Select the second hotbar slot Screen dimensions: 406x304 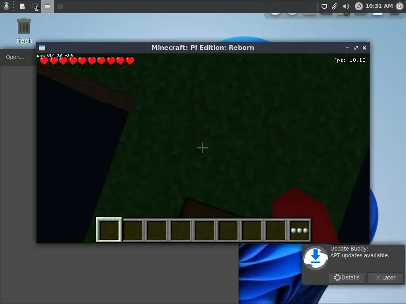133,230
